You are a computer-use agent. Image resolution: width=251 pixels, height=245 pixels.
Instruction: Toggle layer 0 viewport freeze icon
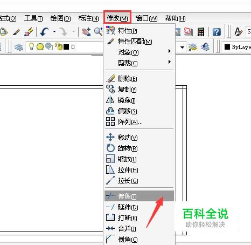pos(49,46)
